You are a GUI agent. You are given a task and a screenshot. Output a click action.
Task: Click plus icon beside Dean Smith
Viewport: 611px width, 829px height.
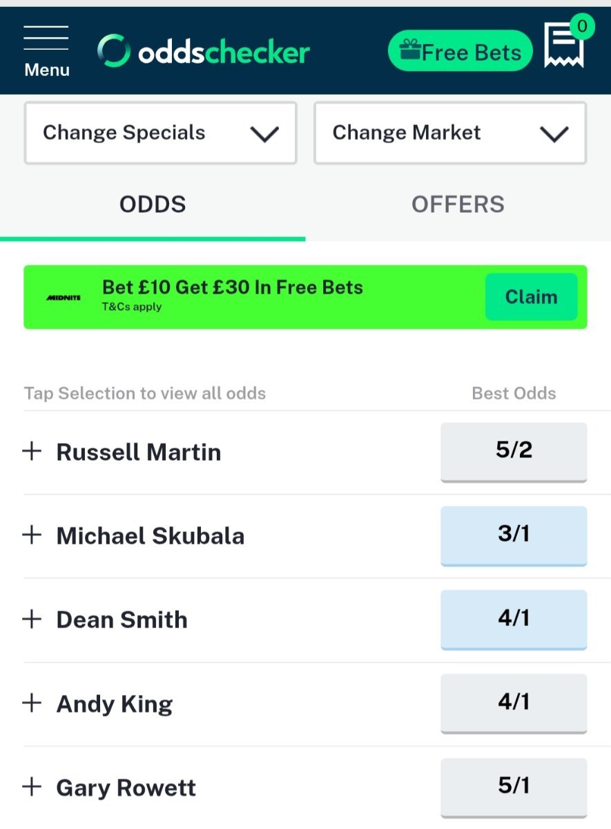pyautogui.click(x=32, y=619)
